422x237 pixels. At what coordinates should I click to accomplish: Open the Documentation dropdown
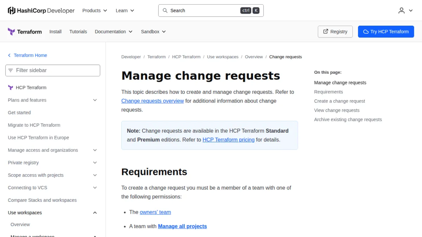(x=114, y=32)
